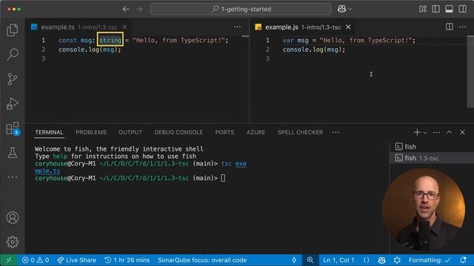Screen dimensions: 474x266
Task: Toggle the secondary side bar
Action: pos(462,9)
